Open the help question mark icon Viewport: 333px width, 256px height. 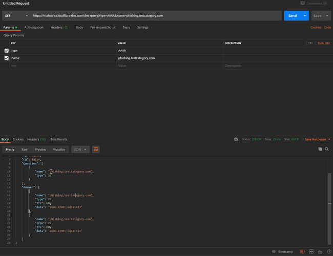pyautogui.click(x=329, y=251)
